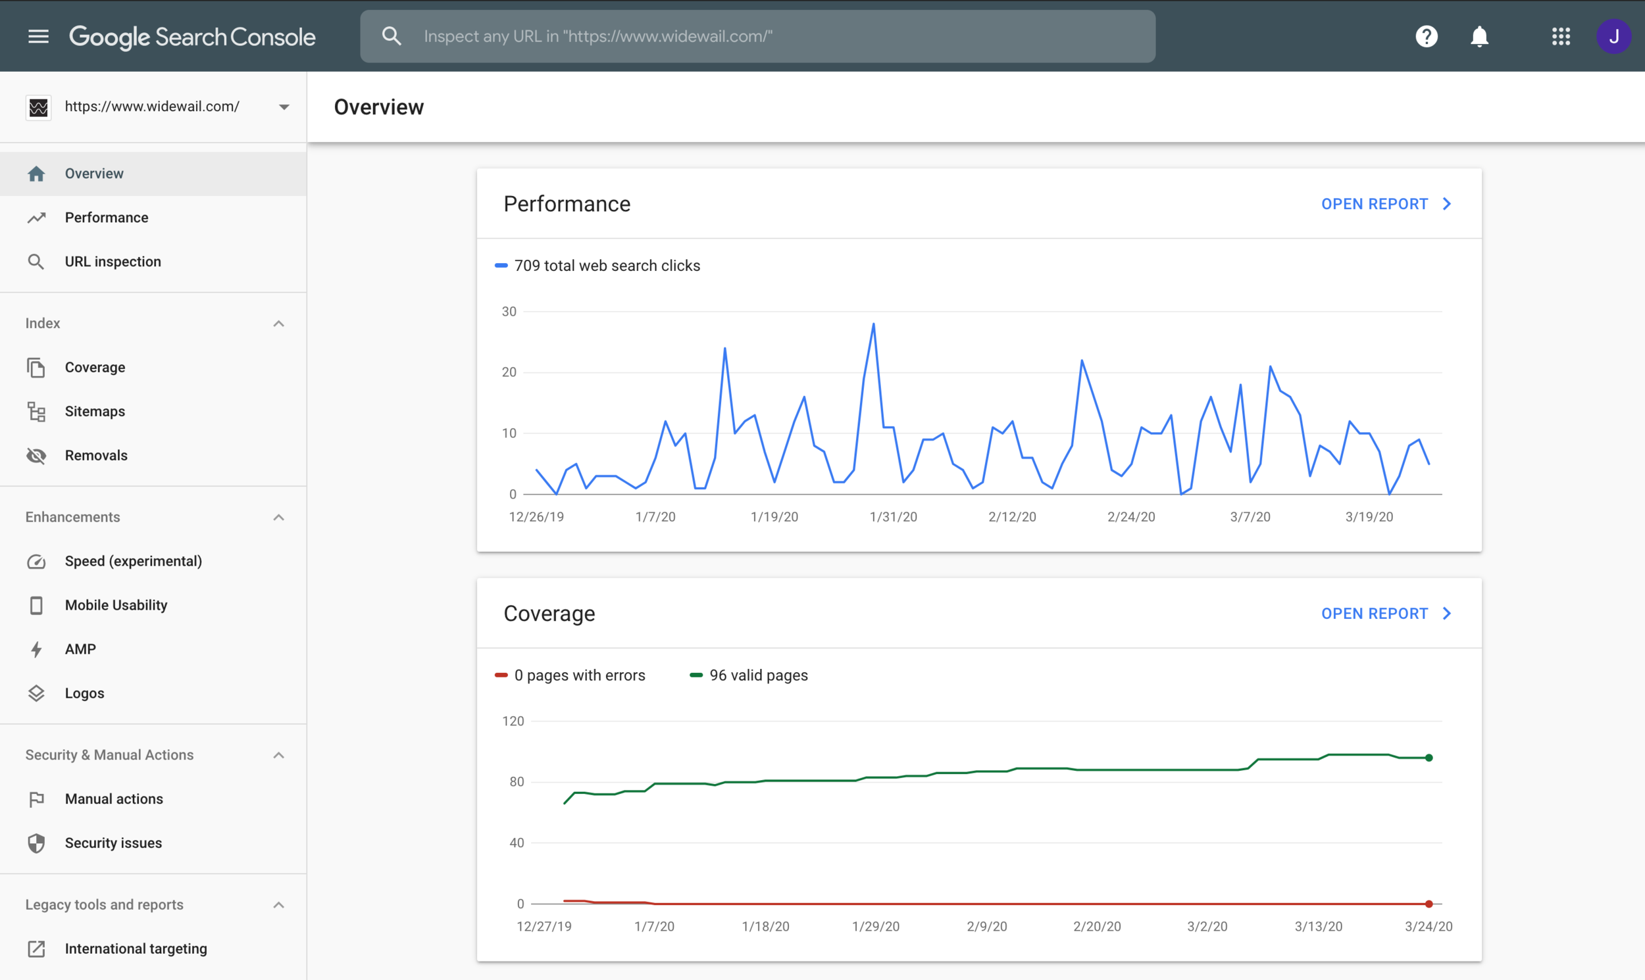The height and width of the screenshot is (980, 1645).
Task: Open Removals in sidebar
Action: (153, 456)
